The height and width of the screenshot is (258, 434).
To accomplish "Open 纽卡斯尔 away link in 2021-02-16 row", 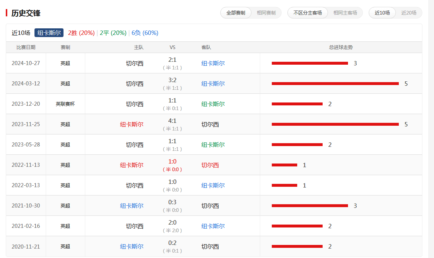I will [213, 226].
